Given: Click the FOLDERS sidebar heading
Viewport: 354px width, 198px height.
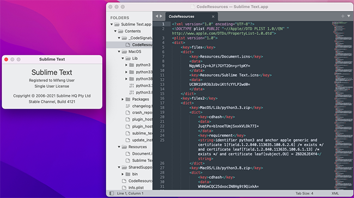Looking at the screenshot, I should click(120, 17).
